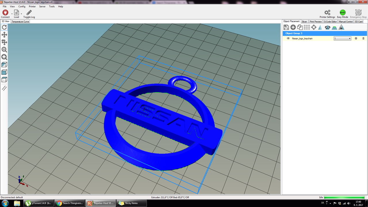The image size is (368, 207).
Task: Click the Save object floppy icon
Action: point(286,27)
